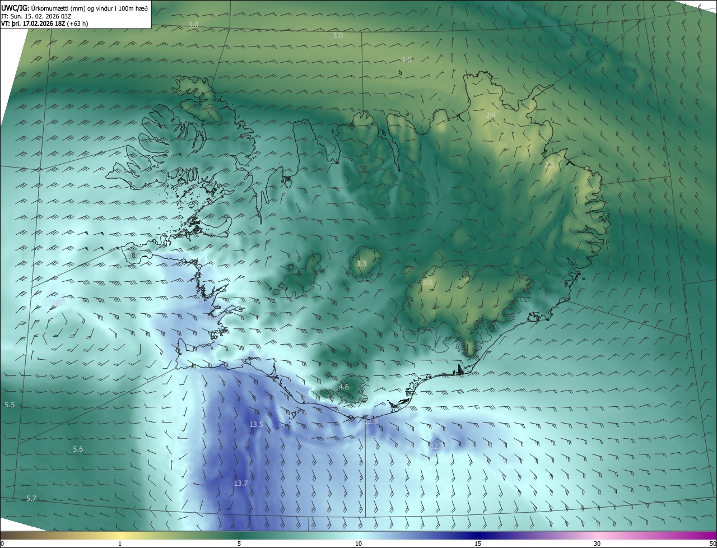Image resolution: width=717 pixels, height=548 pixels.
Task: Click the precipitation color scale bar
Action: coord(358,535)
